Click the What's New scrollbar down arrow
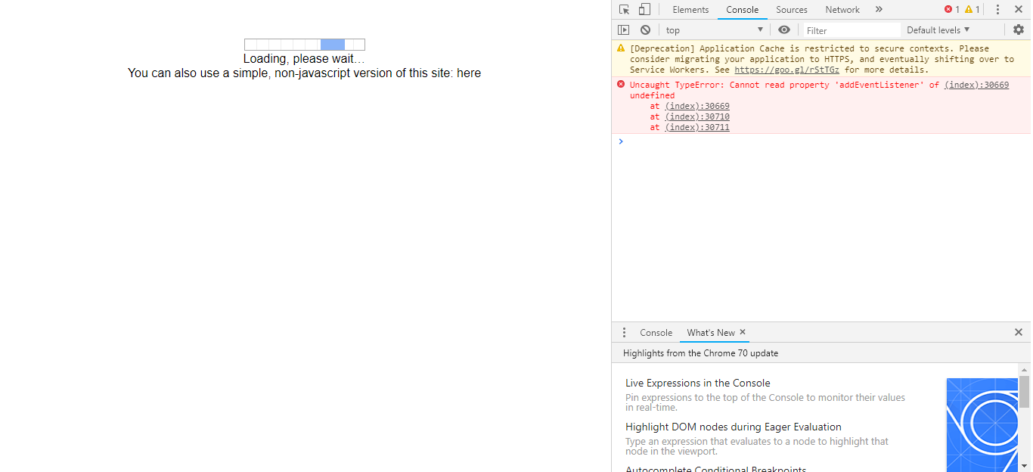 [1024, 466]
